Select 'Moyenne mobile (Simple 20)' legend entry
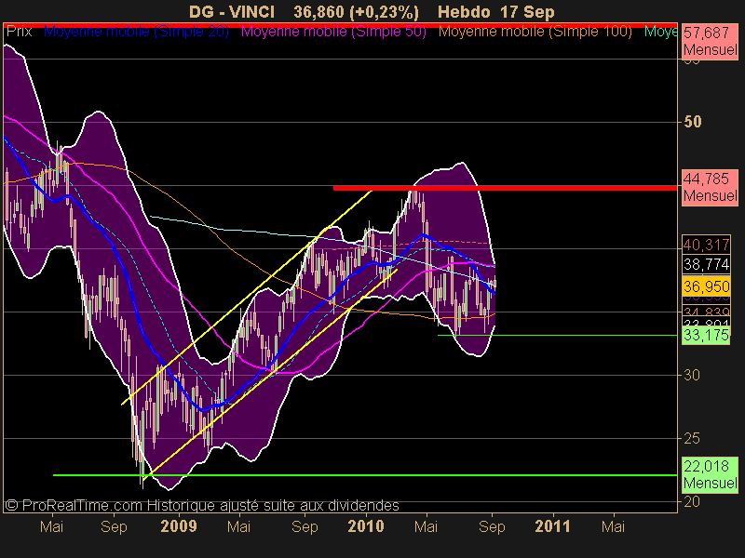The image size is (745, 558). tap(136, 32)
